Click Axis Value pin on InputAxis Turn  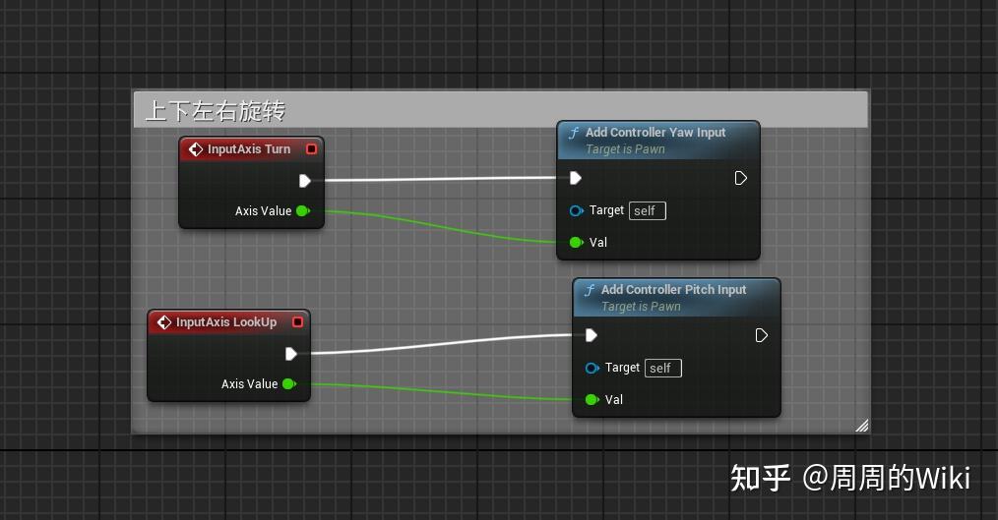303,211
